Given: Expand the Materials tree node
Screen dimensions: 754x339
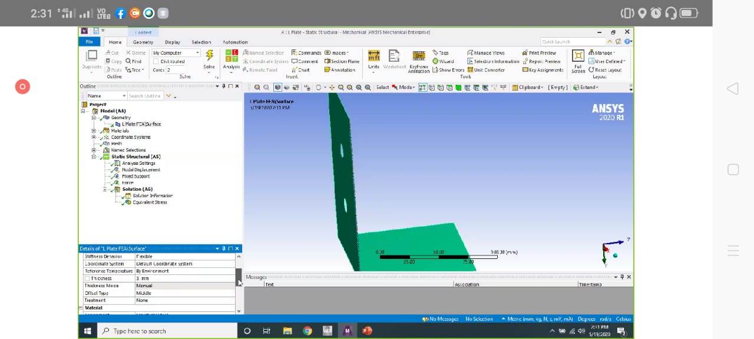Looking at the screenshot, I should pyautogui.click(x=94, y=131).
